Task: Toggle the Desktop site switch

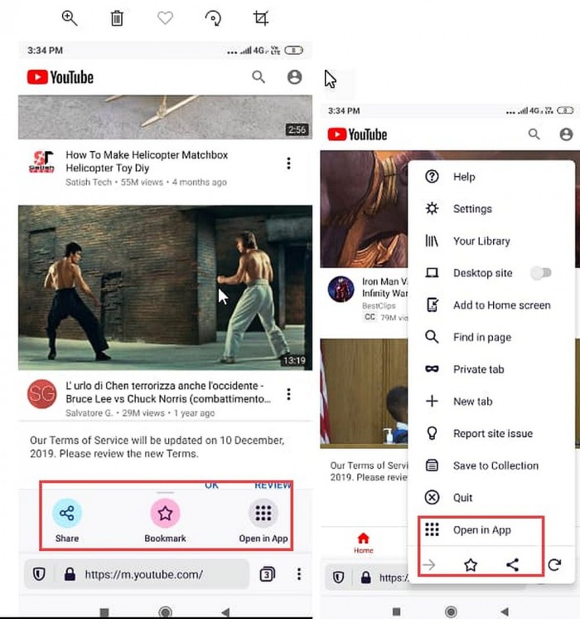Action: (541, 273)
